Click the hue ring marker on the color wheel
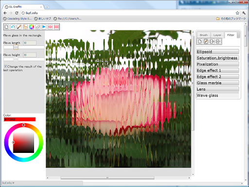Screen dimensions: 249x187 coord(23,125)
